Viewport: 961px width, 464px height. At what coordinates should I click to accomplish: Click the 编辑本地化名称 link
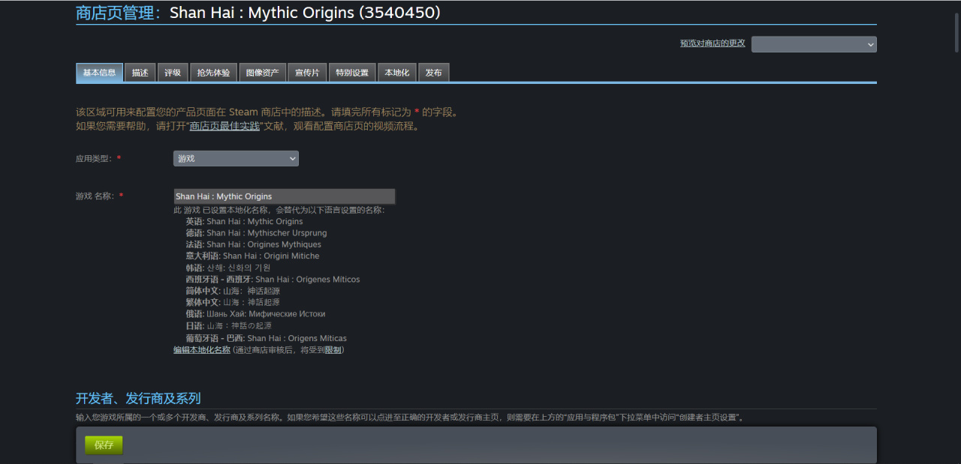click(x=202, y=350)
